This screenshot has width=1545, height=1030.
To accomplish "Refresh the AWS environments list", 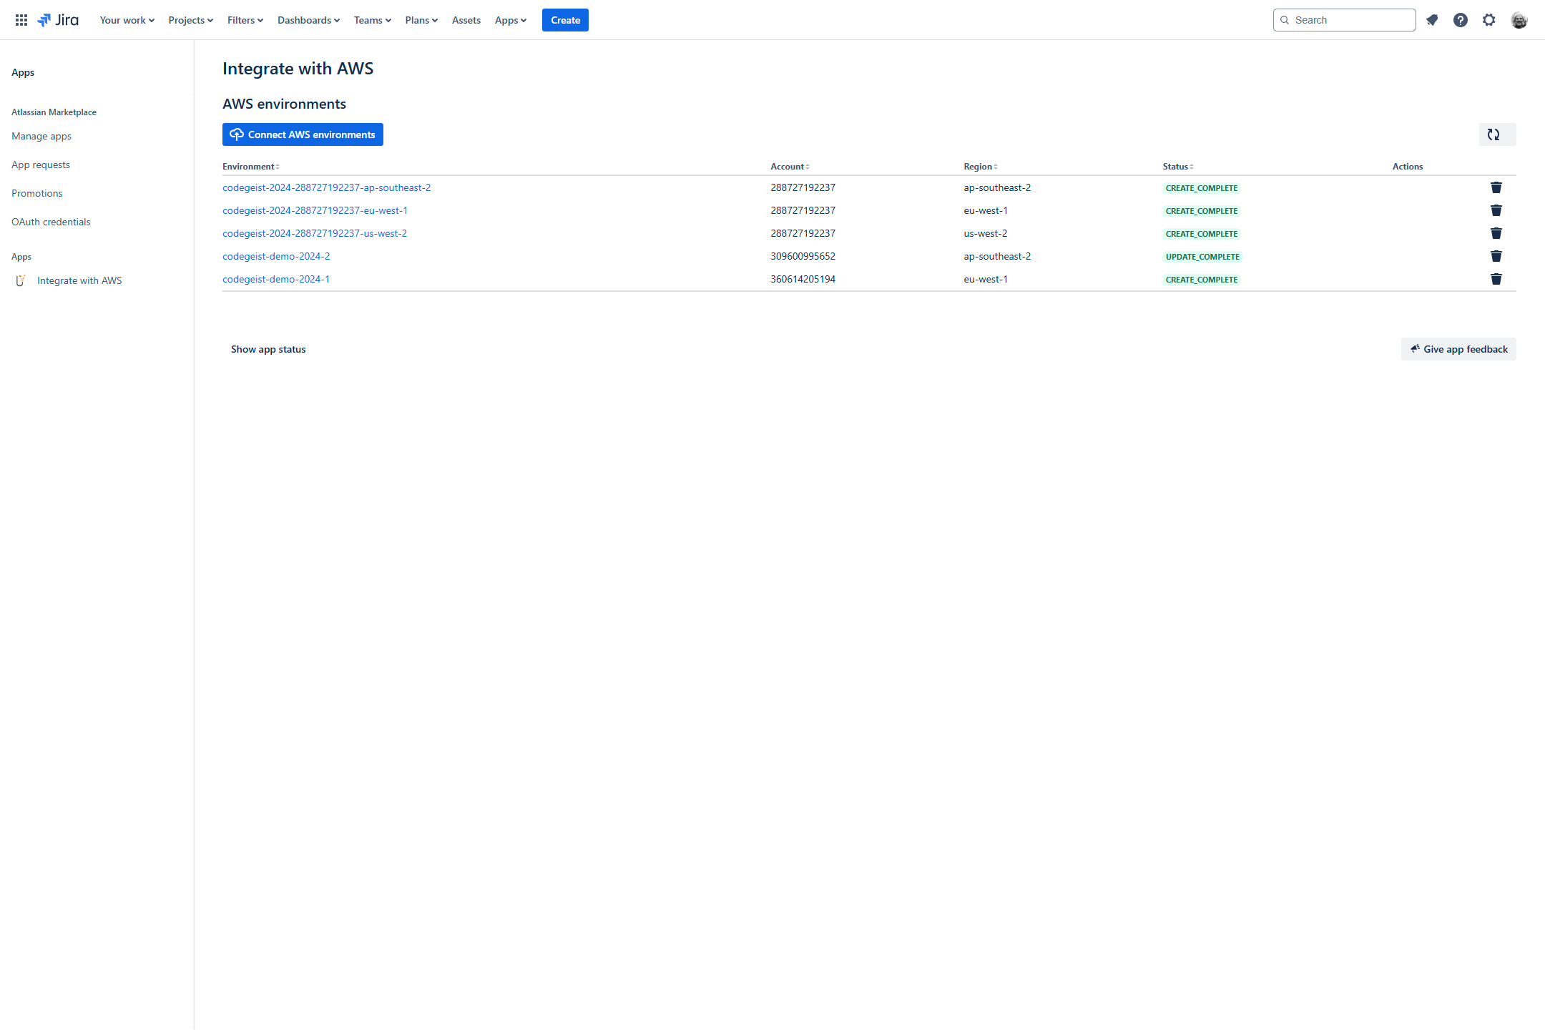I will [x=1496, y=134].
